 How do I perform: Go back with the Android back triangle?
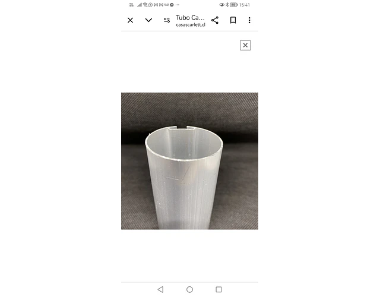click(160, 289)
